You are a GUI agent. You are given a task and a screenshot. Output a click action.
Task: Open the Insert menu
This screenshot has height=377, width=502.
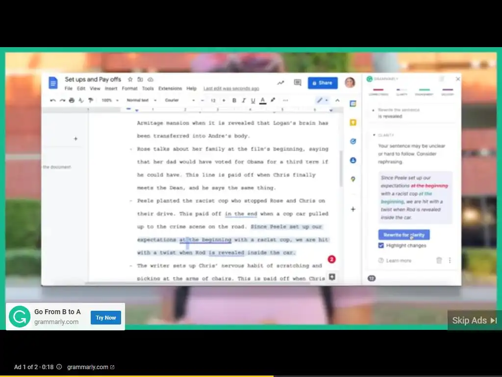111,88
